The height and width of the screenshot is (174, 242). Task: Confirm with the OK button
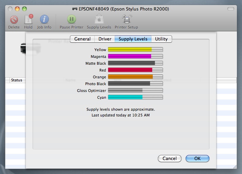[x=198, y=158]
